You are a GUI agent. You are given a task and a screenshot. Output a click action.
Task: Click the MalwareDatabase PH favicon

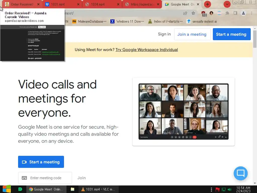pyautogui.click(x=74, y=21)
